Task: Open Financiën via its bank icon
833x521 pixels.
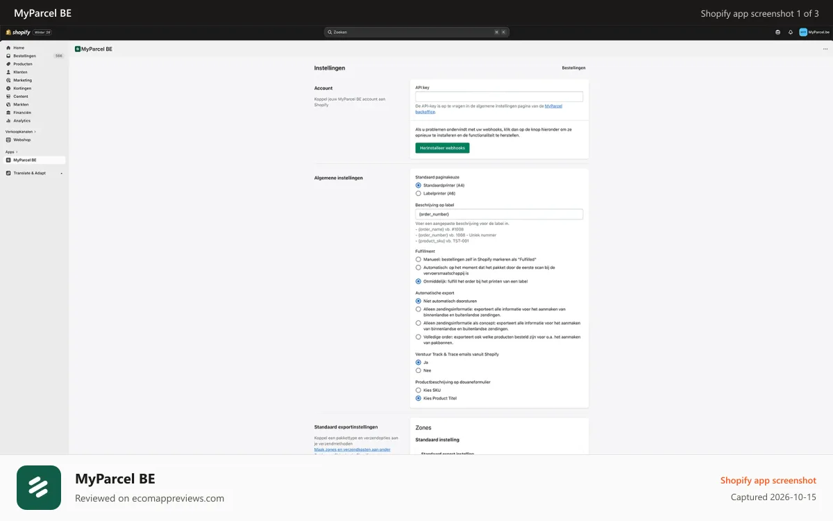Action: [8, 113]
